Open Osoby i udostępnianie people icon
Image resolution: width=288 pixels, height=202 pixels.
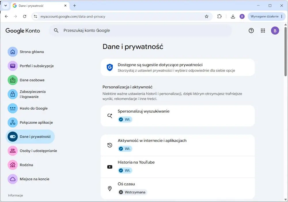coord(12,151)
